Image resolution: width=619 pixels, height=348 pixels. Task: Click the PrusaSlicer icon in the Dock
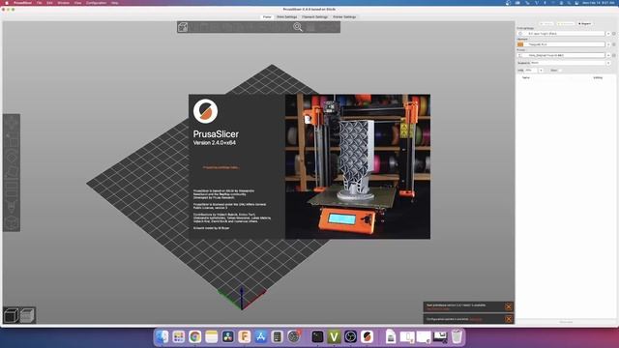pos(367,336)
